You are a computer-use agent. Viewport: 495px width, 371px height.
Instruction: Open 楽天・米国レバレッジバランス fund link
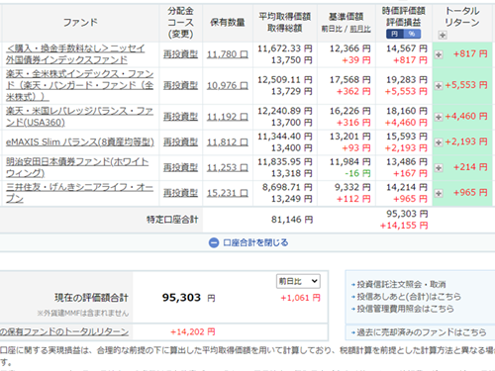click(79, 117)
